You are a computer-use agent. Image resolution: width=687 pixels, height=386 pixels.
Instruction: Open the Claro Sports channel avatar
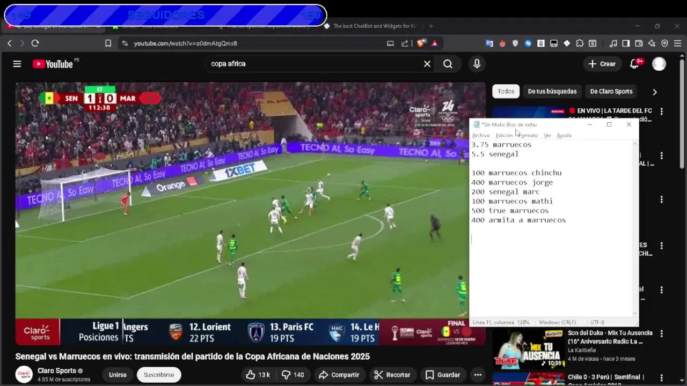coord(24,374)
